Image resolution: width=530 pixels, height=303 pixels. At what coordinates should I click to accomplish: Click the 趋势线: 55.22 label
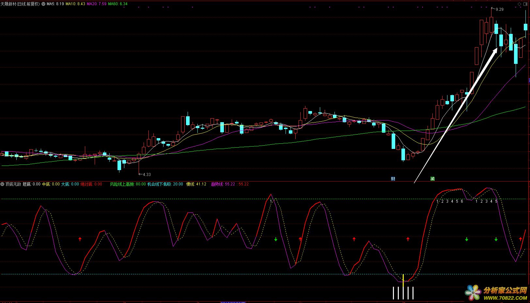223,184
